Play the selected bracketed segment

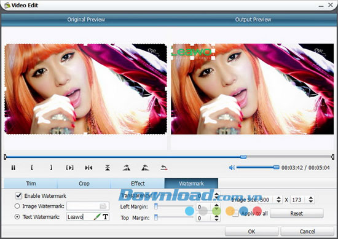[x=69, y=168]
